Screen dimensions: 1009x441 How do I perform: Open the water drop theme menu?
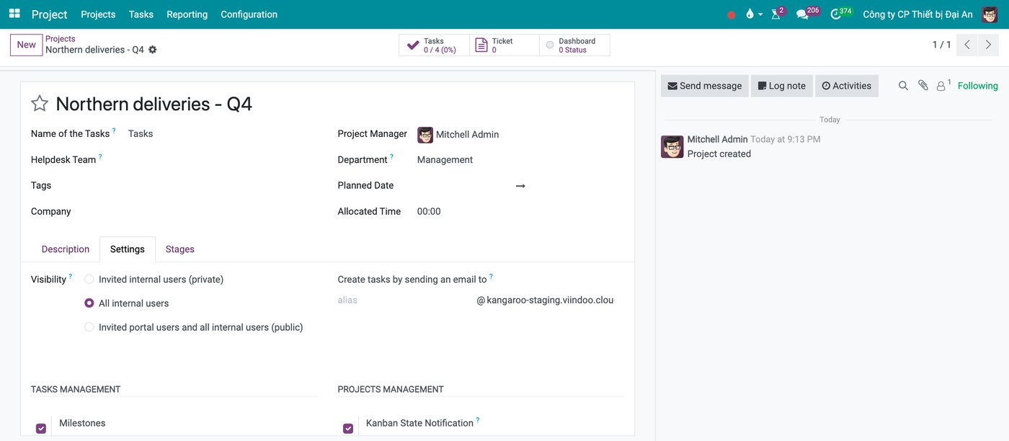coord(754,14)
